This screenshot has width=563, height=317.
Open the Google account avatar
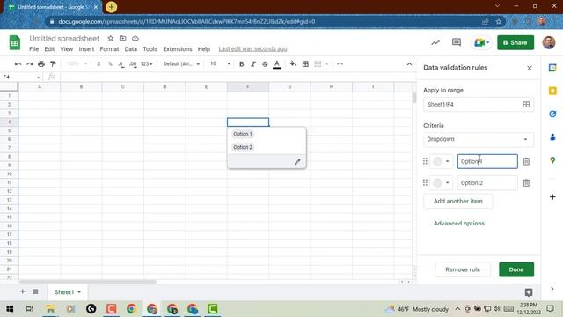tap(549, 42)
